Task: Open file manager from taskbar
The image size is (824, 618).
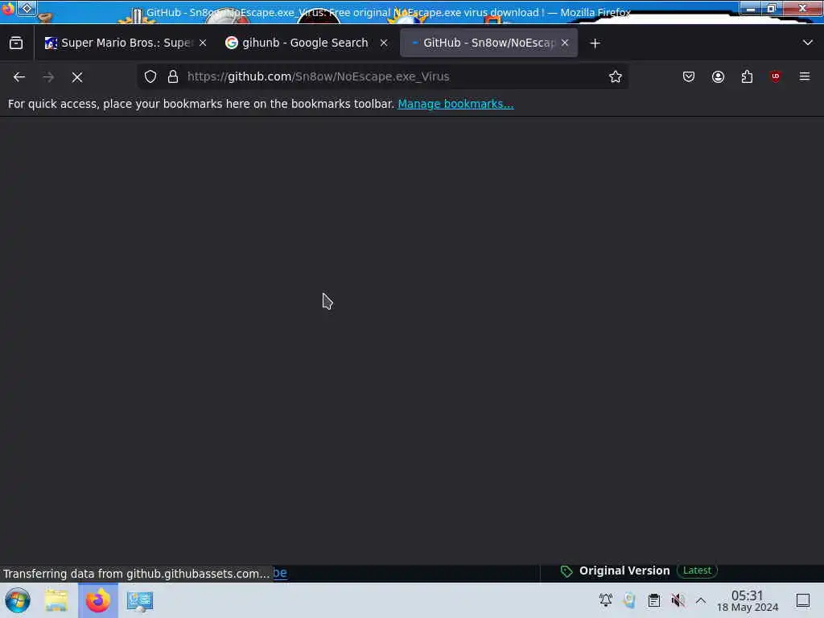Action: (x=56, y=600)
